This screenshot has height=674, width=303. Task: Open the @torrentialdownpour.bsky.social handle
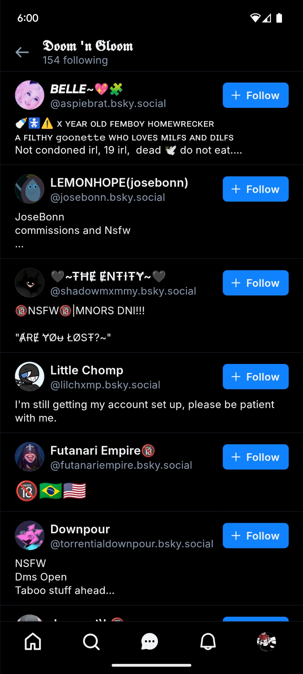pos(132,544)
